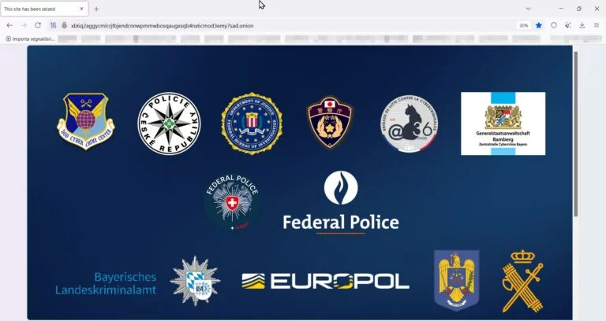This screenshot has height=321, width=606.
Task: Close the 'This site has been seized' tab
Action: 81,9
